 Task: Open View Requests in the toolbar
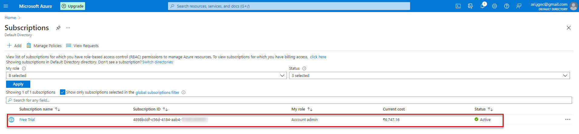82,46
